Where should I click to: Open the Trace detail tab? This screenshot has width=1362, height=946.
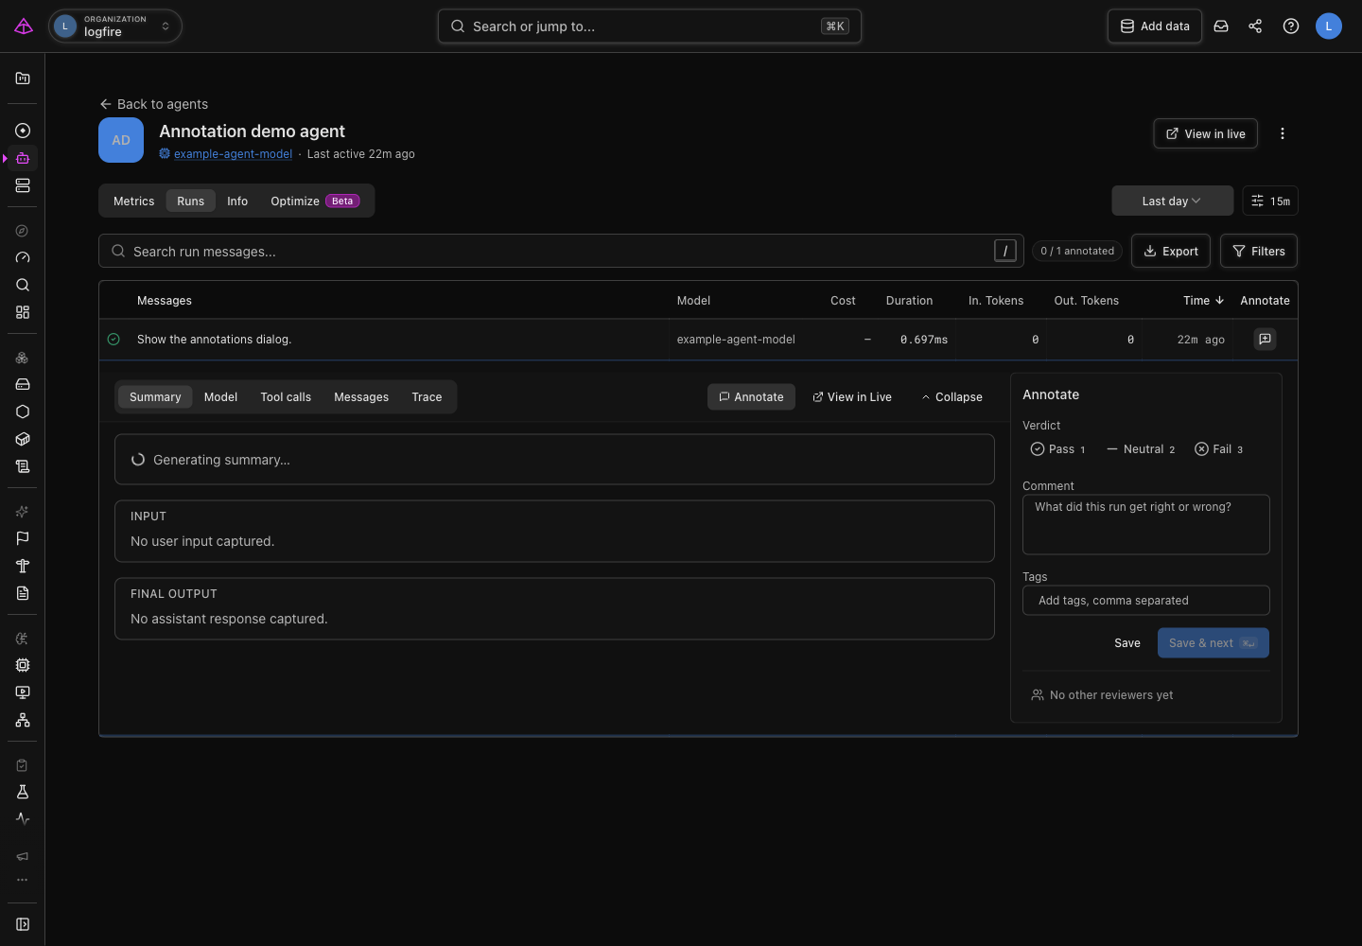(x=427, y=397)
